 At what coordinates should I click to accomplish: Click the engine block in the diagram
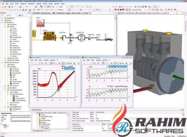coord(49,36)
